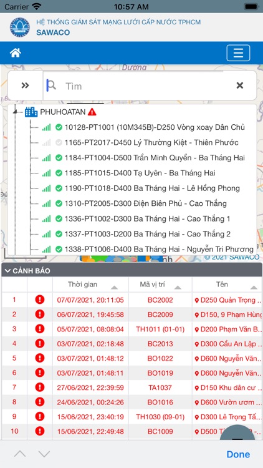263x468 pixels.
Task: Tap alert icon in row 8
Action: pos(40,402)
